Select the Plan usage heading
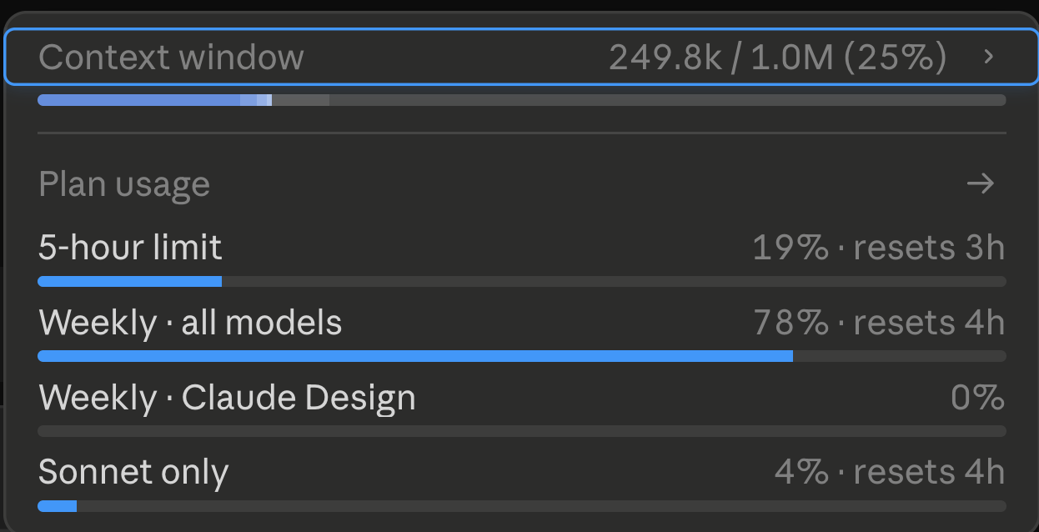 [x=124, y=184]
